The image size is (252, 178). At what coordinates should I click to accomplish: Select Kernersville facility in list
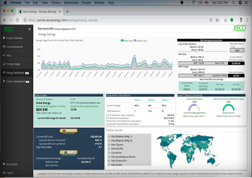coord(117,148)
